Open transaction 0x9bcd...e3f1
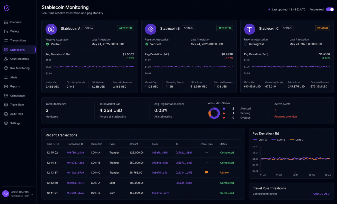 tap(75, 183)
